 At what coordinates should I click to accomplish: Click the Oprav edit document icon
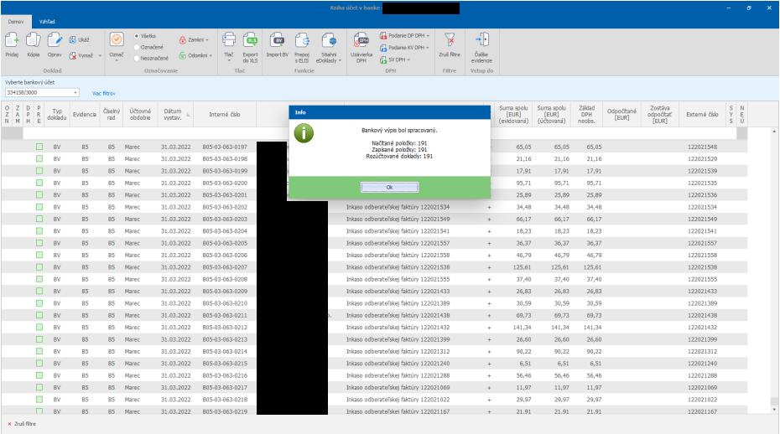[55, 40]
